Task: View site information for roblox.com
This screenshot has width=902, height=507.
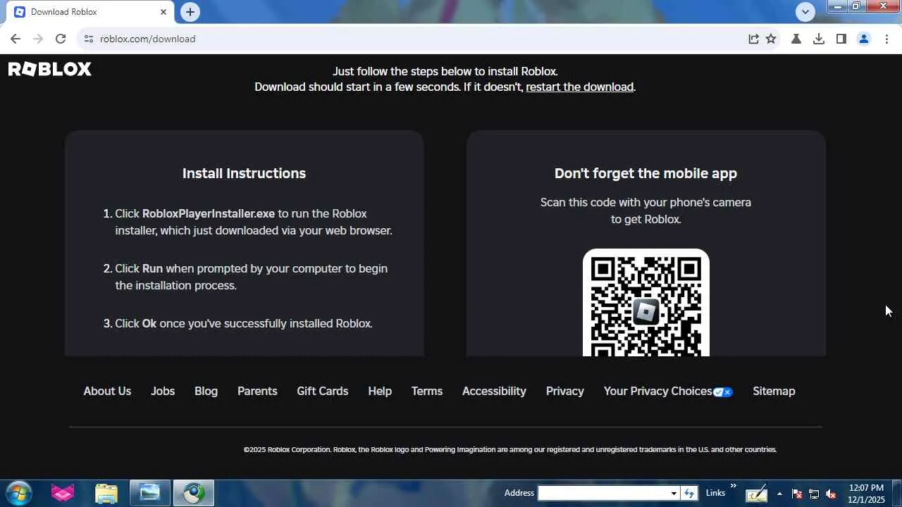Action: 88,39
